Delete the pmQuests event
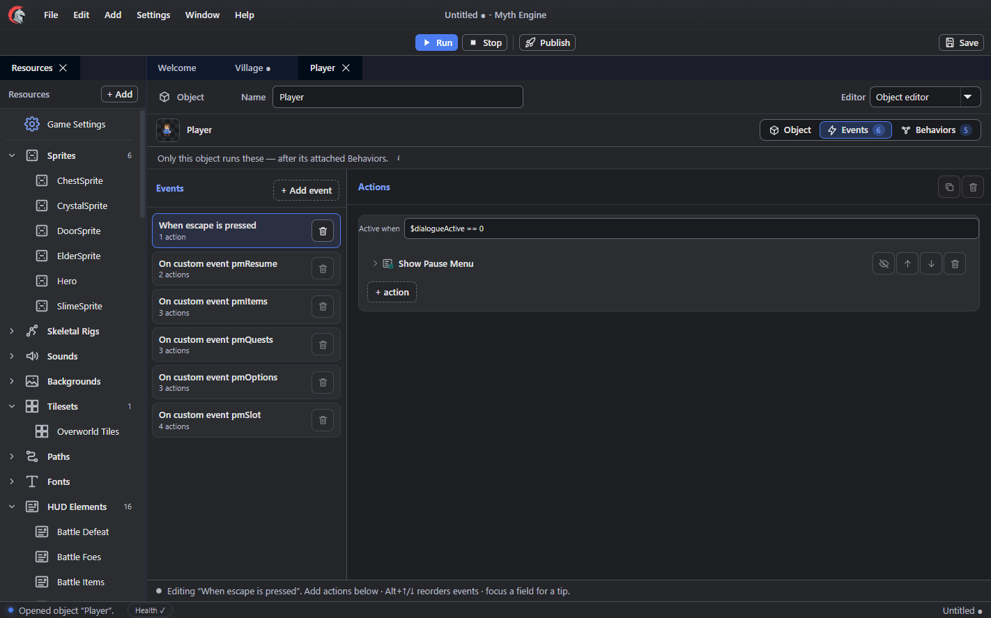Screen dimensions: 991x618 [323, 344]
